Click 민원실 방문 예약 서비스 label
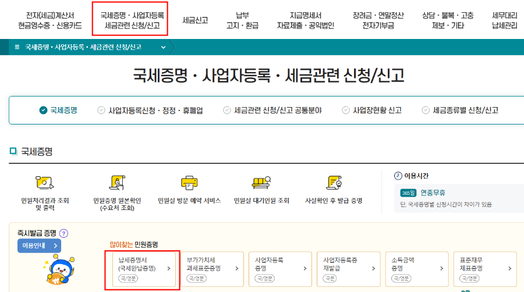The width and height of the screenshot is (524, 292). pos(189,201)
